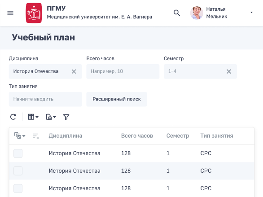Focus the Тип занятия input field

[x=45, y=99]
